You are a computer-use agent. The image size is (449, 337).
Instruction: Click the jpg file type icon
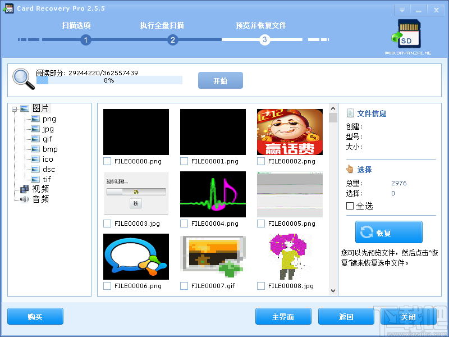[35, 129]
